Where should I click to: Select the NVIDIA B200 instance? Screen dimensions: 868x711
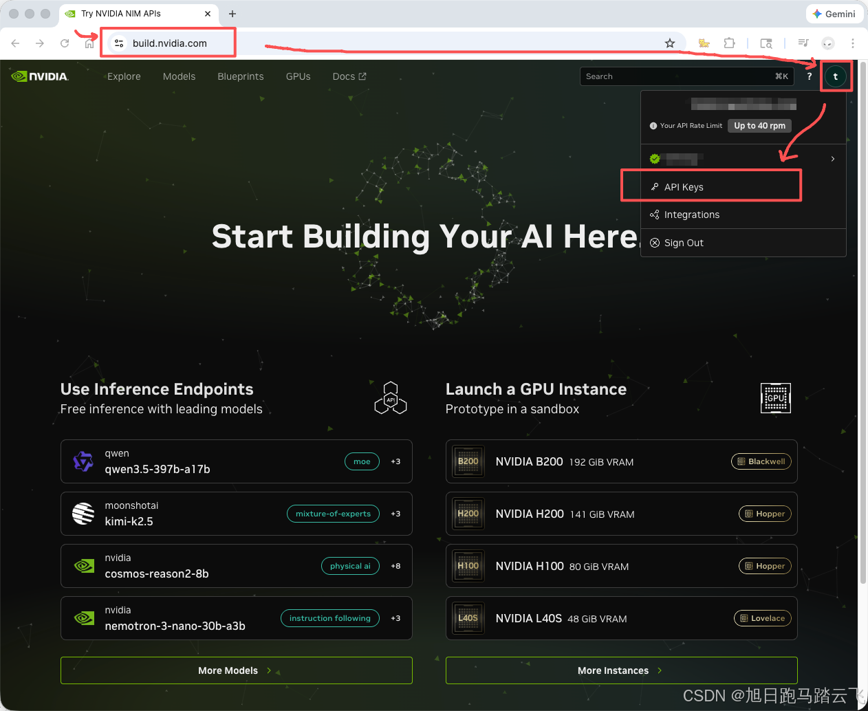click(622, 461)
